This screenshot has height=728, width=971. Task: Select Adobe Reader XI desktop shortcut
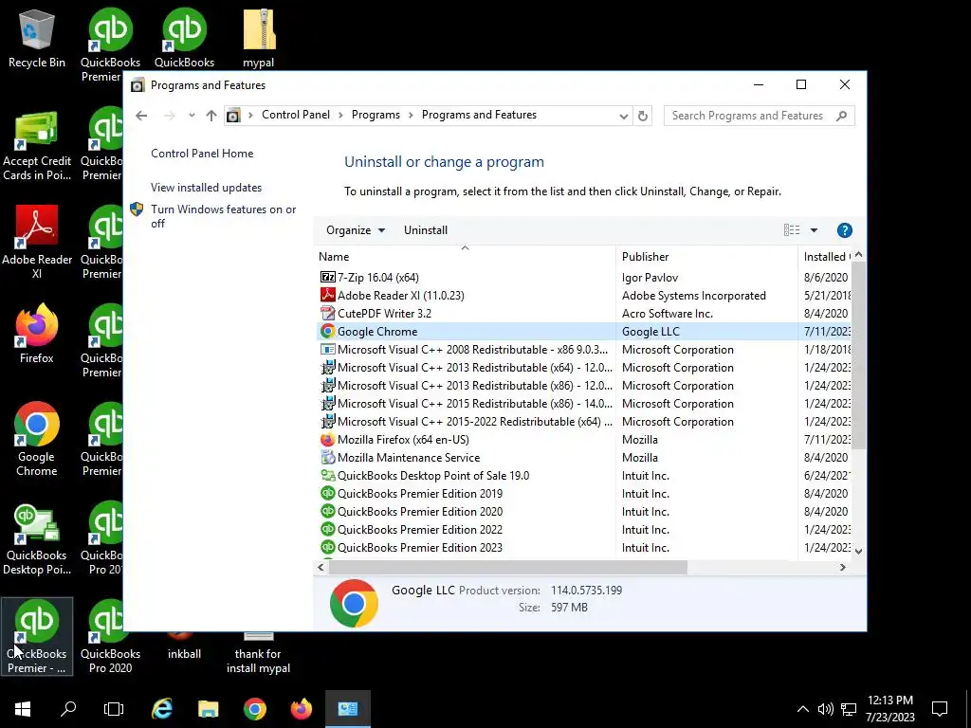pyautogui.click(x=37, y=242)
